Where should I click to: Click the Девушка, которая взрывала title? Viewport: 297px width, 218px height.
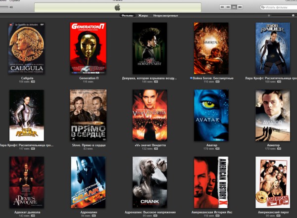[149, 78]
